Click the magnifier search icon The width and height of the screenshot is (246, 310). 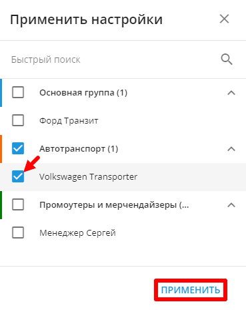[x=227, y=59]
